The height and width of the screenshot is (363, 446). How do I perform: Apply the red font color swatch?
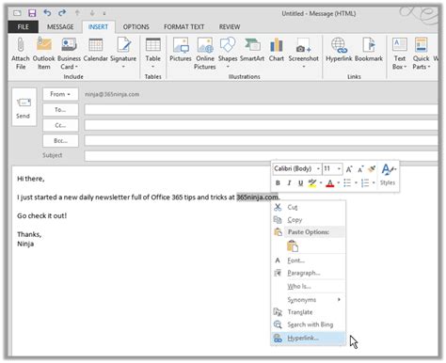[x=330, y=183]
